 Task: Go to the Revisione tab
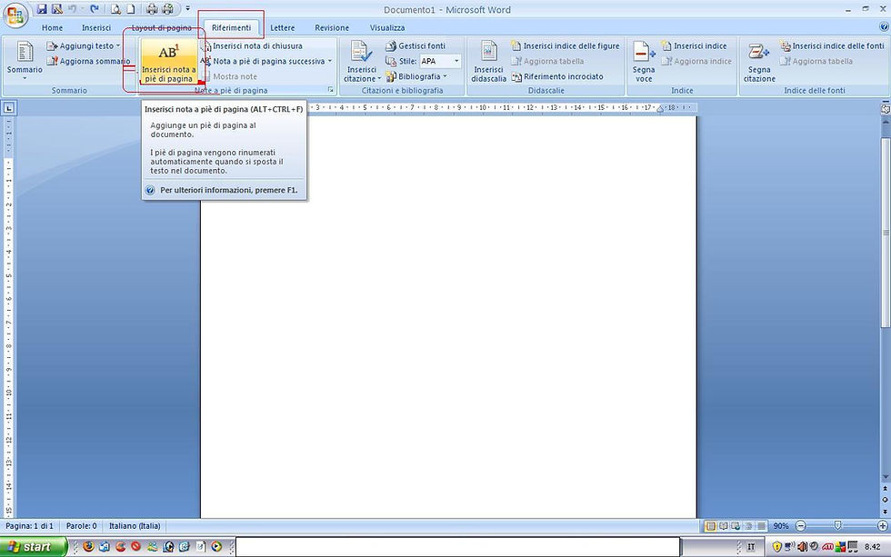[332, 27]
